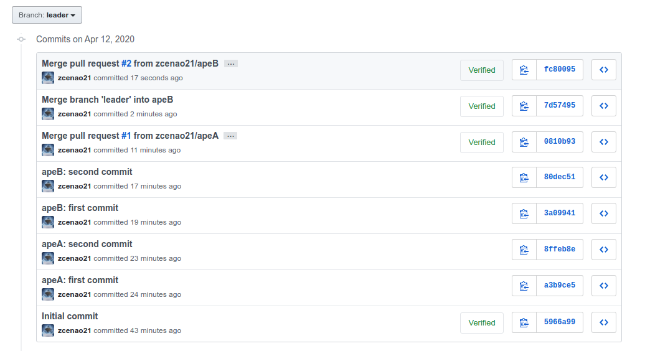The width and height of the screenshot is (645, 351).
Task: Open pull request #2 link
Action: tap(126, 63)
